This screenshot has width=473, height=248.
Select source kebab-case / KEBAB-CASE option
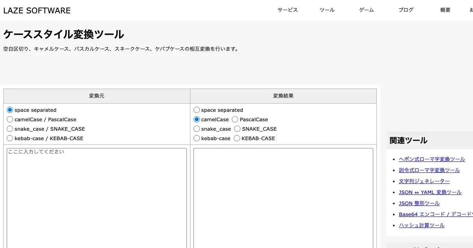(10, 138)
